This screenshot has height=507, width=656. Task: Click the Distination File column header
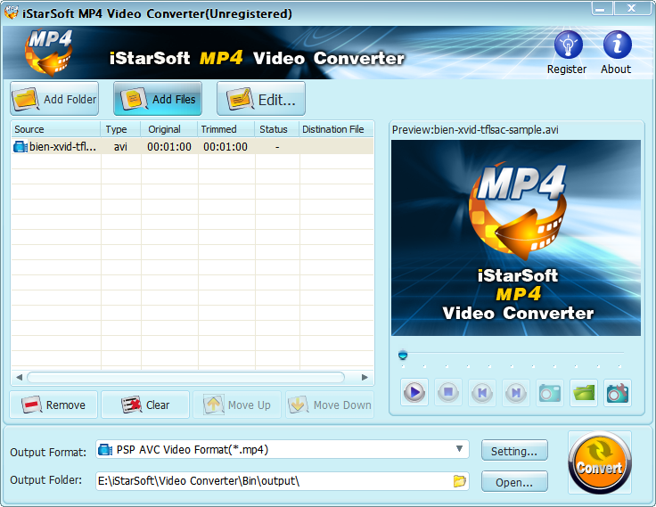tap(336, 129)
